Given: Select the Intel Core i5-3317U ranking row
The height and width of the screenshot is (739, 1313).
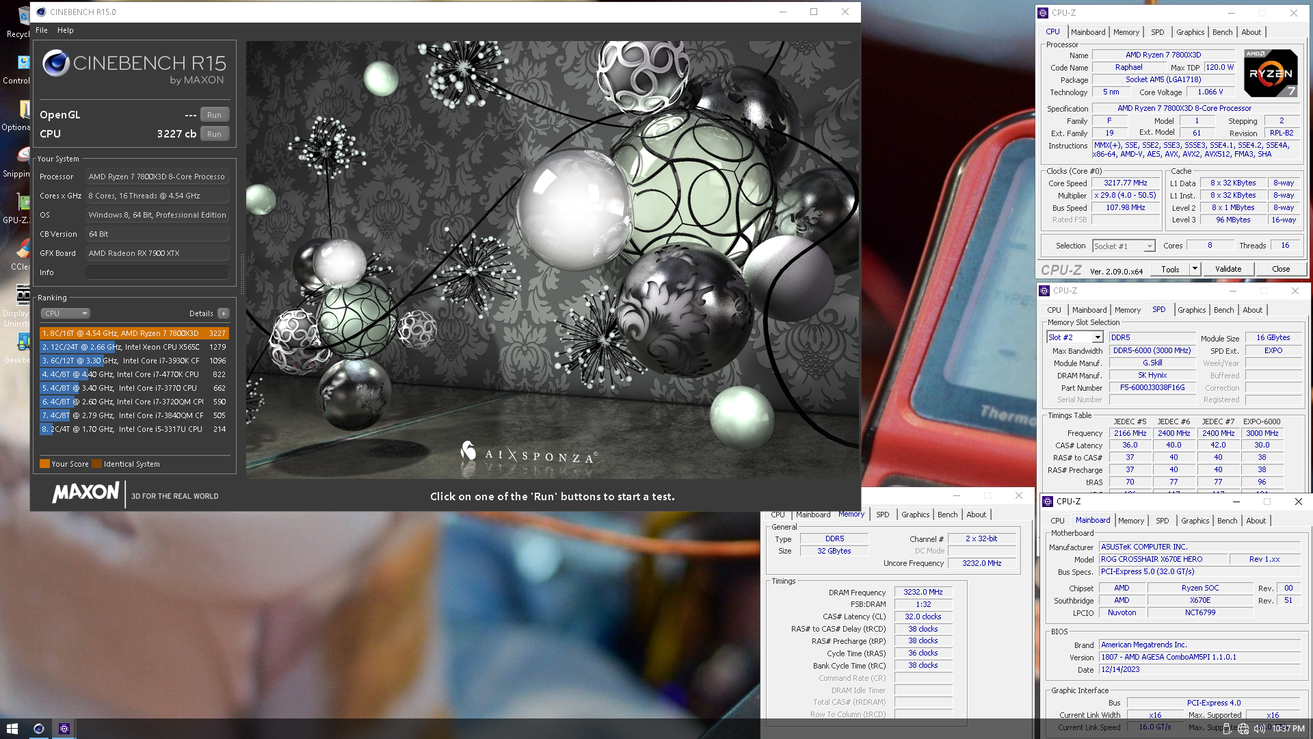Looking at the screenshot, I should point(134,429).
